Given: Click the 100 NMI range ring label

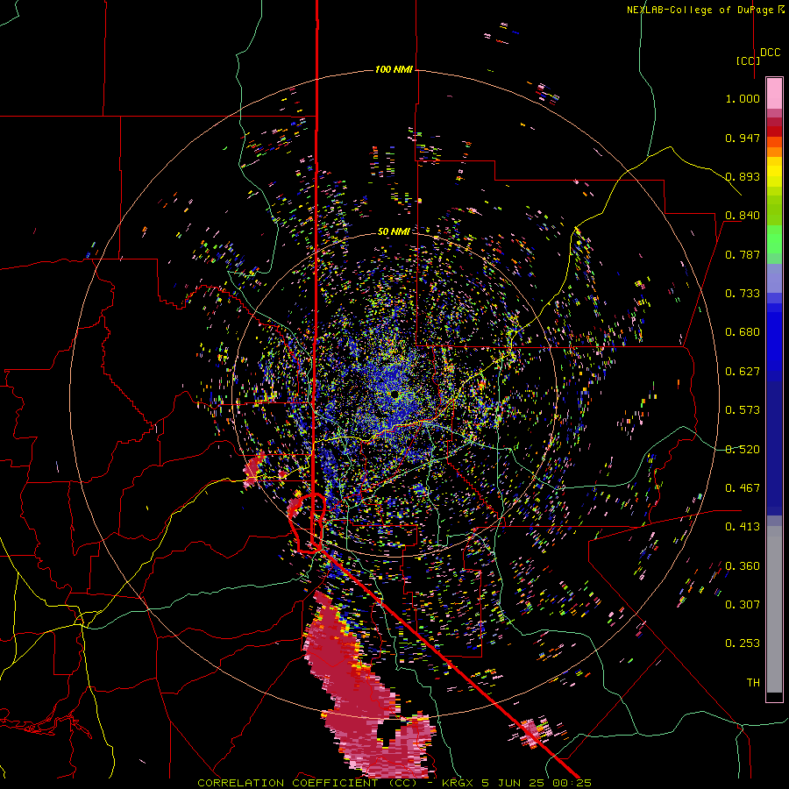Looking at the screenshot, I should [394, 69].
